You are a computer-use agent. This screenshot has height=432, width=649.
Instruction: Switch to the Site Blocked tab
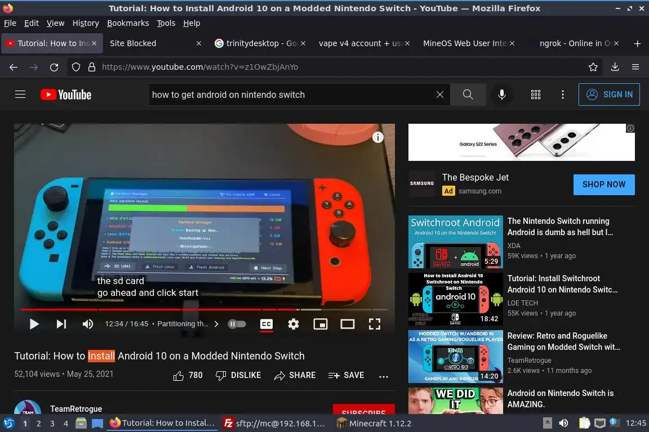pos(155,43)
